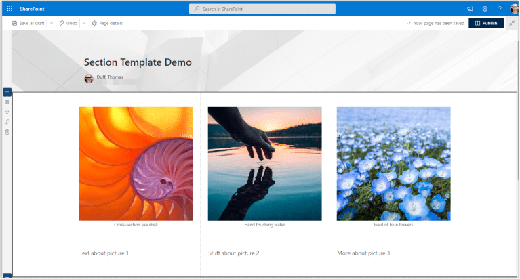Viewport: 520px width, 279px height.
Task: Click caption Field of blue flowers
Action: (x=394, y=225)
